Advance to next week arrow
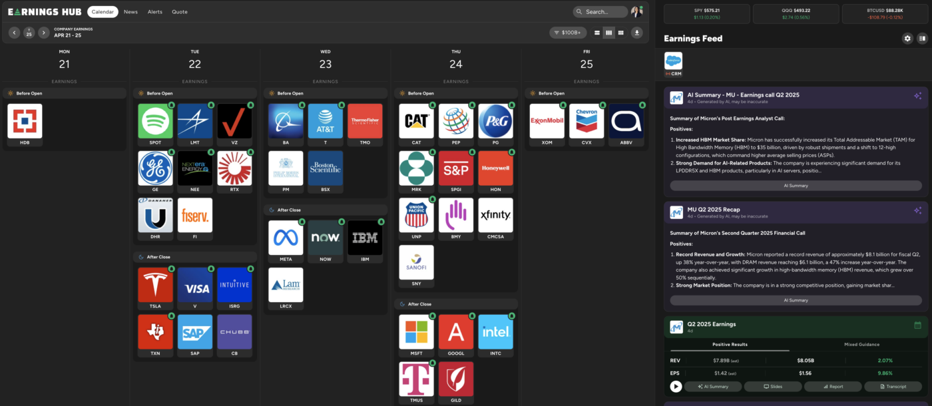The image size is (932, 406). (43, 33)
